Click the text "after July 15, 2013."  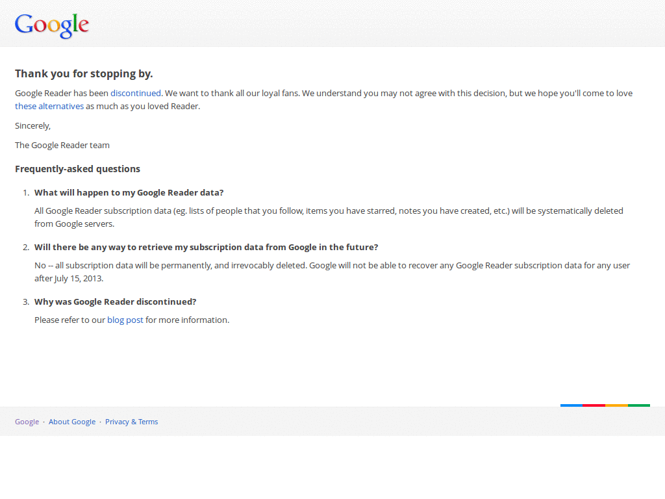[x=69, y=278]
